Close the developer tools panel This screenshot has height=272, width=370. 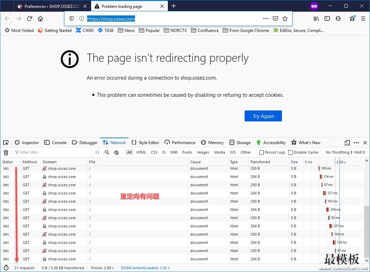coord(365,143)
